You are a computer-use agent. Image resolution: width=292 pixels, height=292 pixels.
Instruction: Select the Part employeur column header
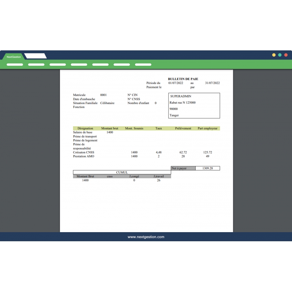pyautogui.click(x=207, y=128)
